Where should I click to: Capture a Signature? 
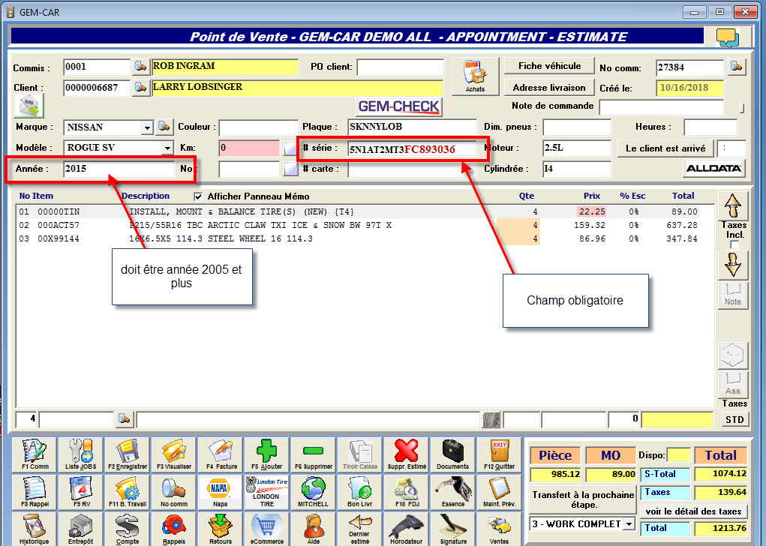[x=453, y=529]
